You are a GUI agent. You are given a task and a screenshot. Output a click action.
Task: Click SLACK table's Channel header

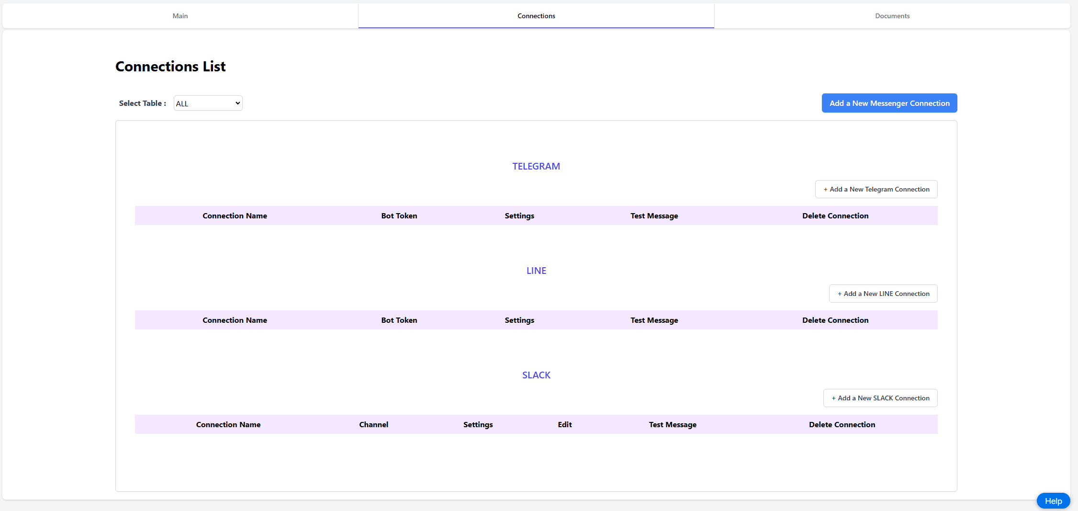[x=373, y=425]
